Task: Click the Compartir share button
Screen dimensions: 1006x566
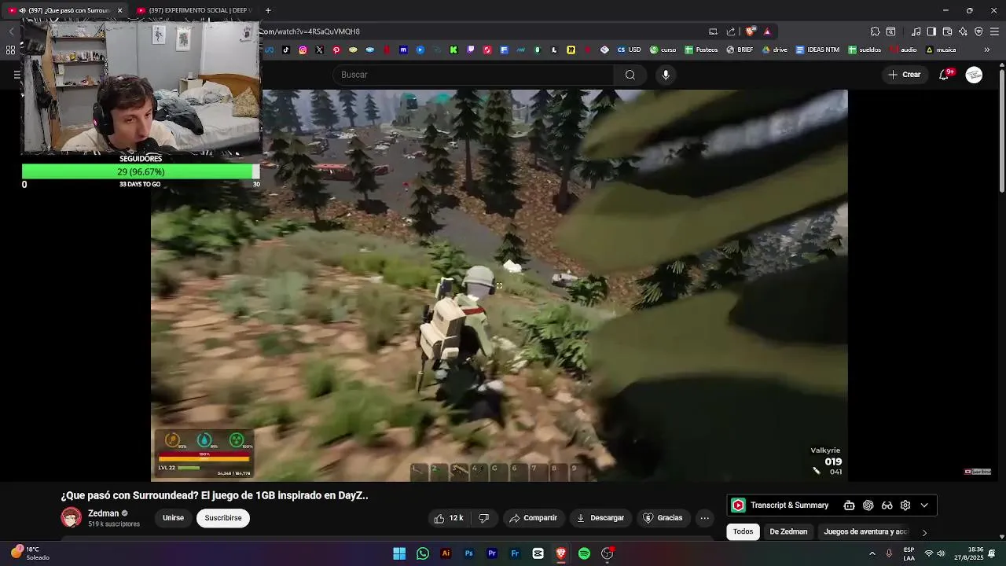Action: point(533,518)
